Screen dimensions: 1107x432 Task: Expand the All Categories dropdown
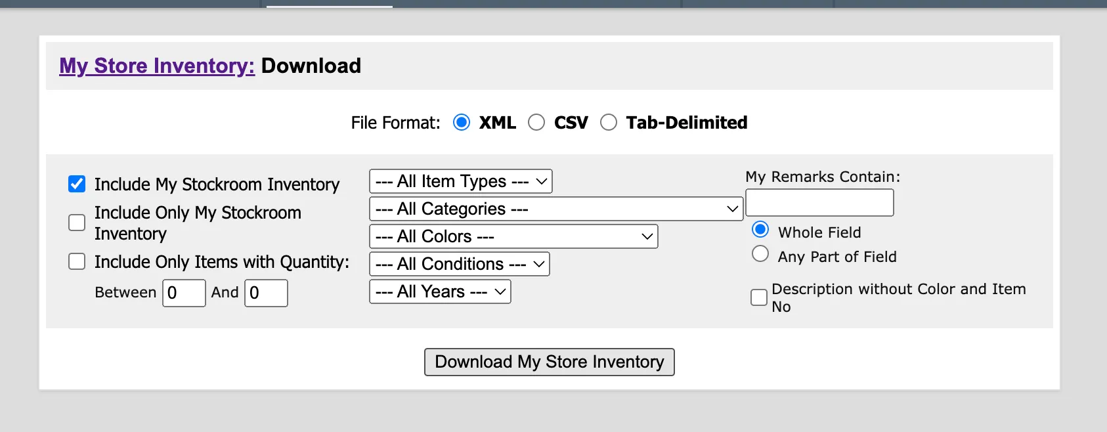[556, 209]
